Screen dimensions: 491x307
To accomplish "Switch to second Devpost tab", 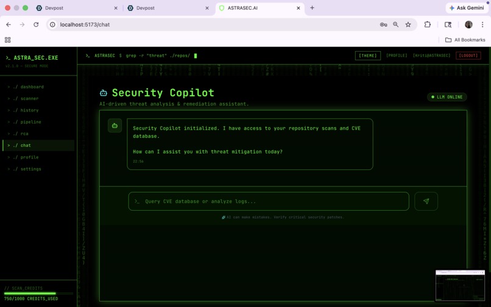I will click(168, 8).
